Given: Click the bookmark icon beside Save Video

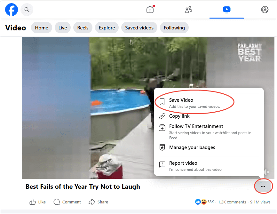Looking at the screenshot, I should pyautogui.click(x=162, y=101).
